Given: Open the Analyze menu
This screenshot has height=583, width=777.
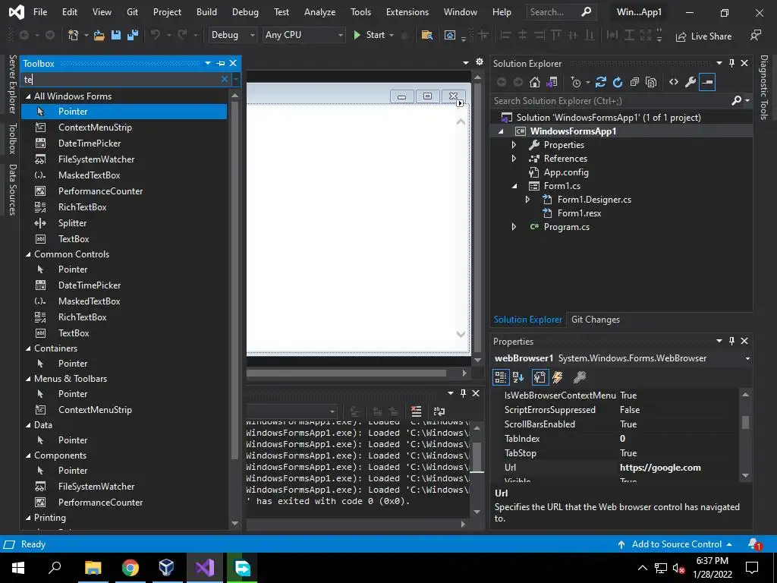Looking at the screenshot, I should coord(319,12).
